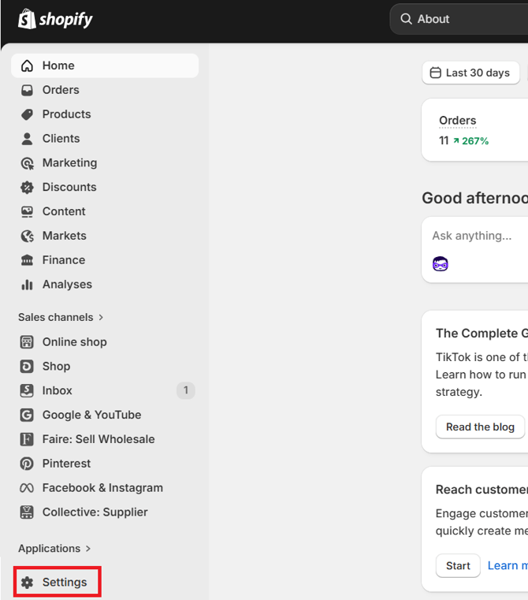
Task: Click the Settings gear icon
Action: [x=27, y=583]
